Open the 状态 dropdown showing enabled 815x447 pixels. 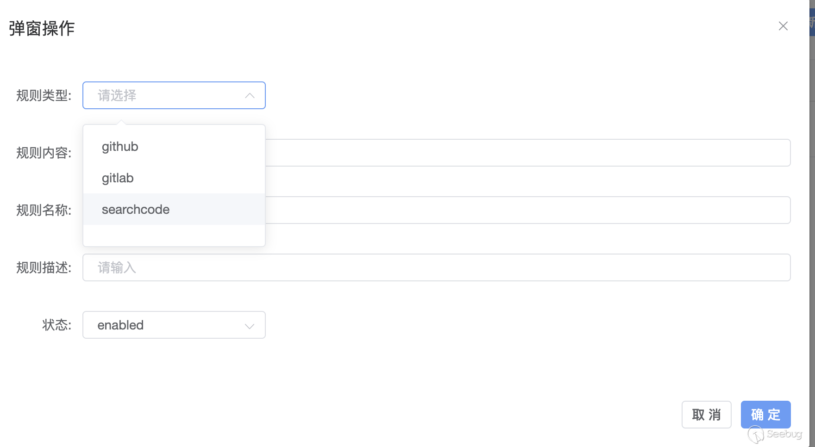167,325
